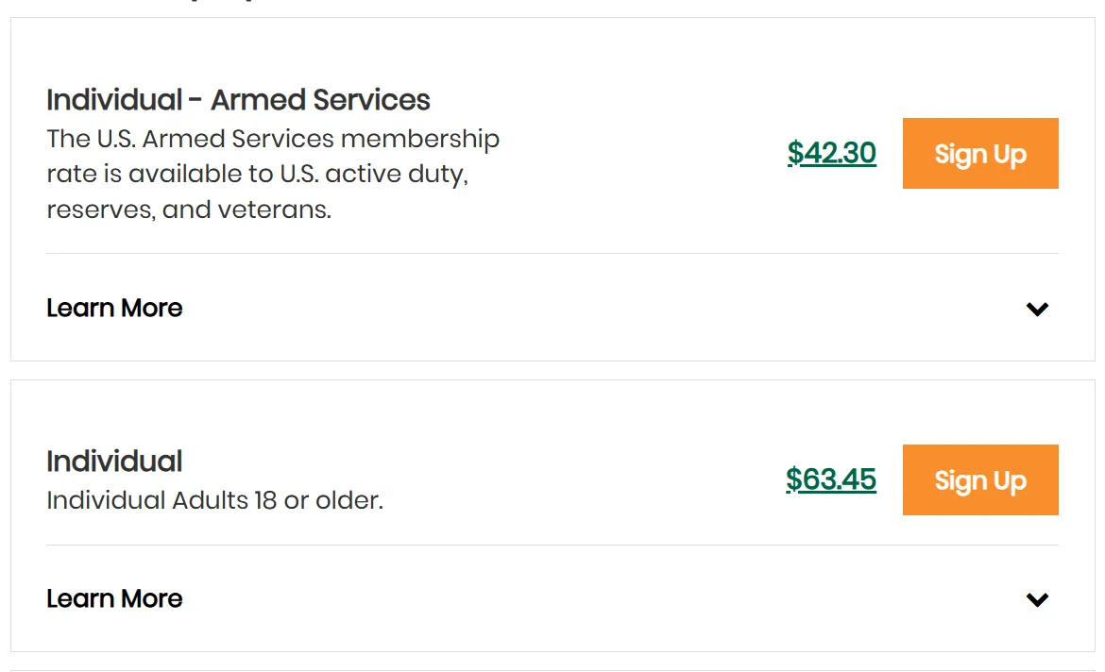Expand the Individual membership Learn More chevron

1037,599
